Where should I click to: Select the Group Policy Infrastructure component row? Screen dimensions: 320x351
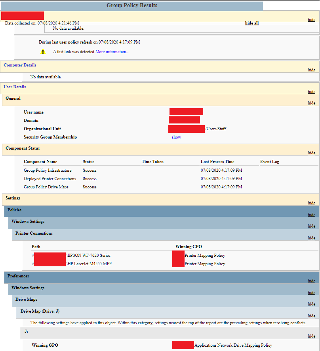click(48, 170)
